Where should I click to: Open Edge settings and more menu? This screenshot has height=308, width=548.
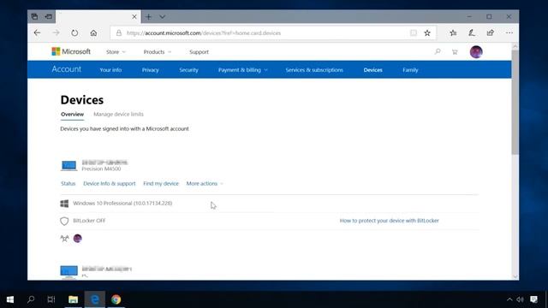click(x=509, y=33)
